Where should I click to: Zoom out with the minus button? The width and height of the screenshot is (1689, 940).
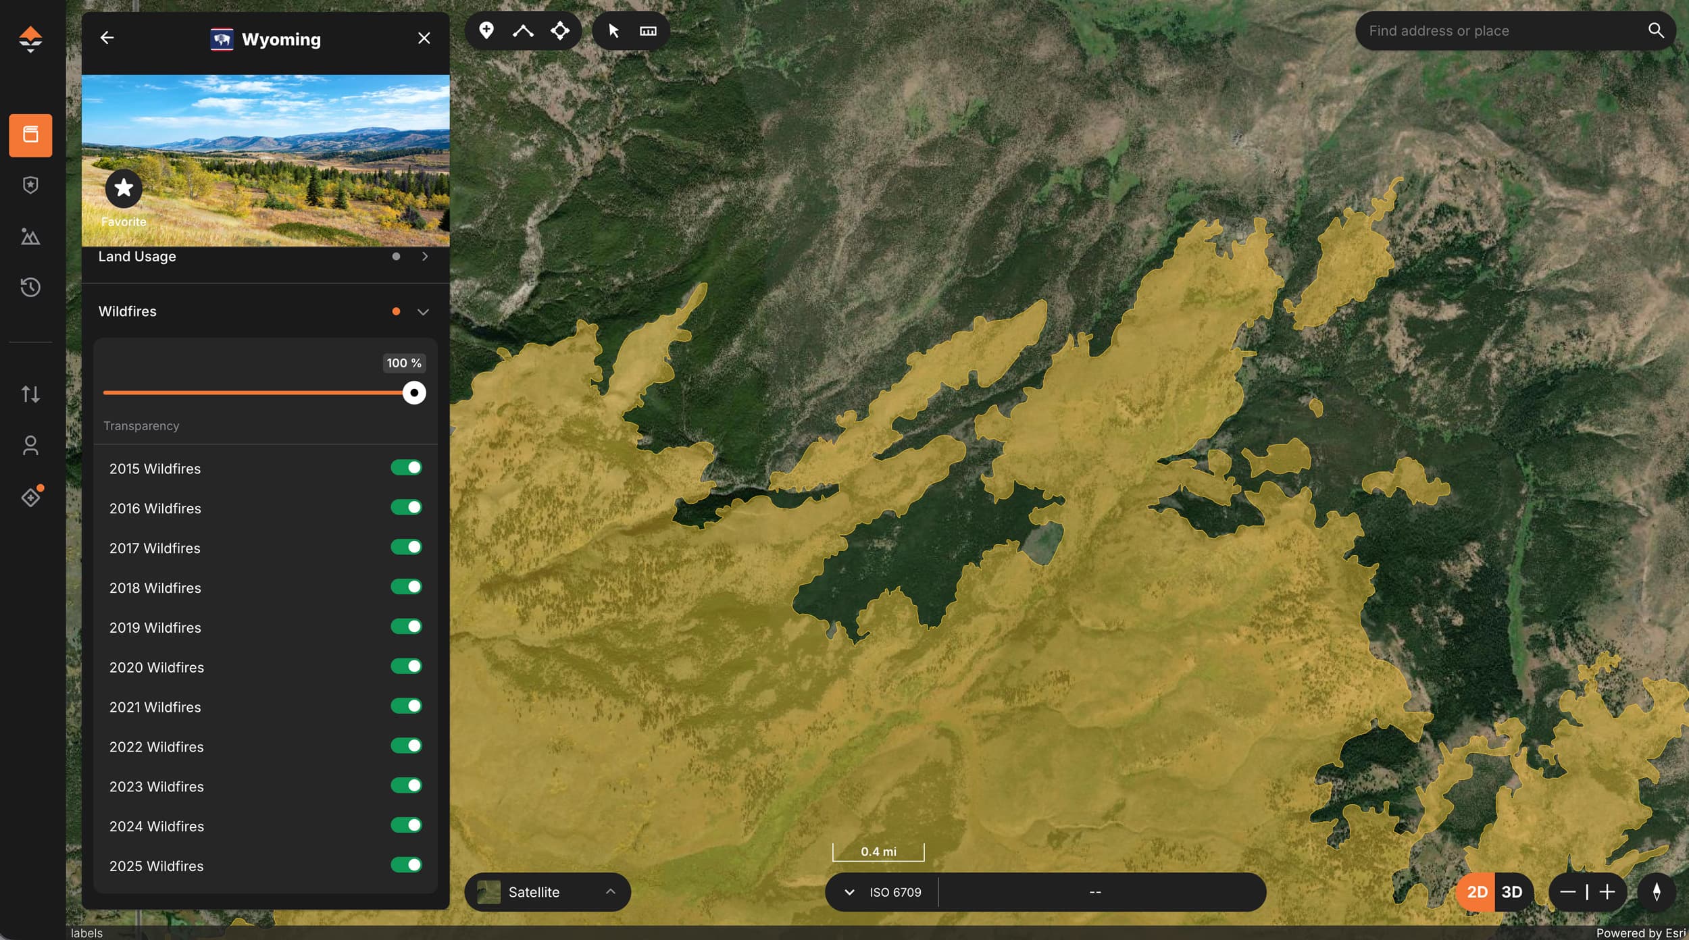pyautogui.click(x=1567, y=892)
